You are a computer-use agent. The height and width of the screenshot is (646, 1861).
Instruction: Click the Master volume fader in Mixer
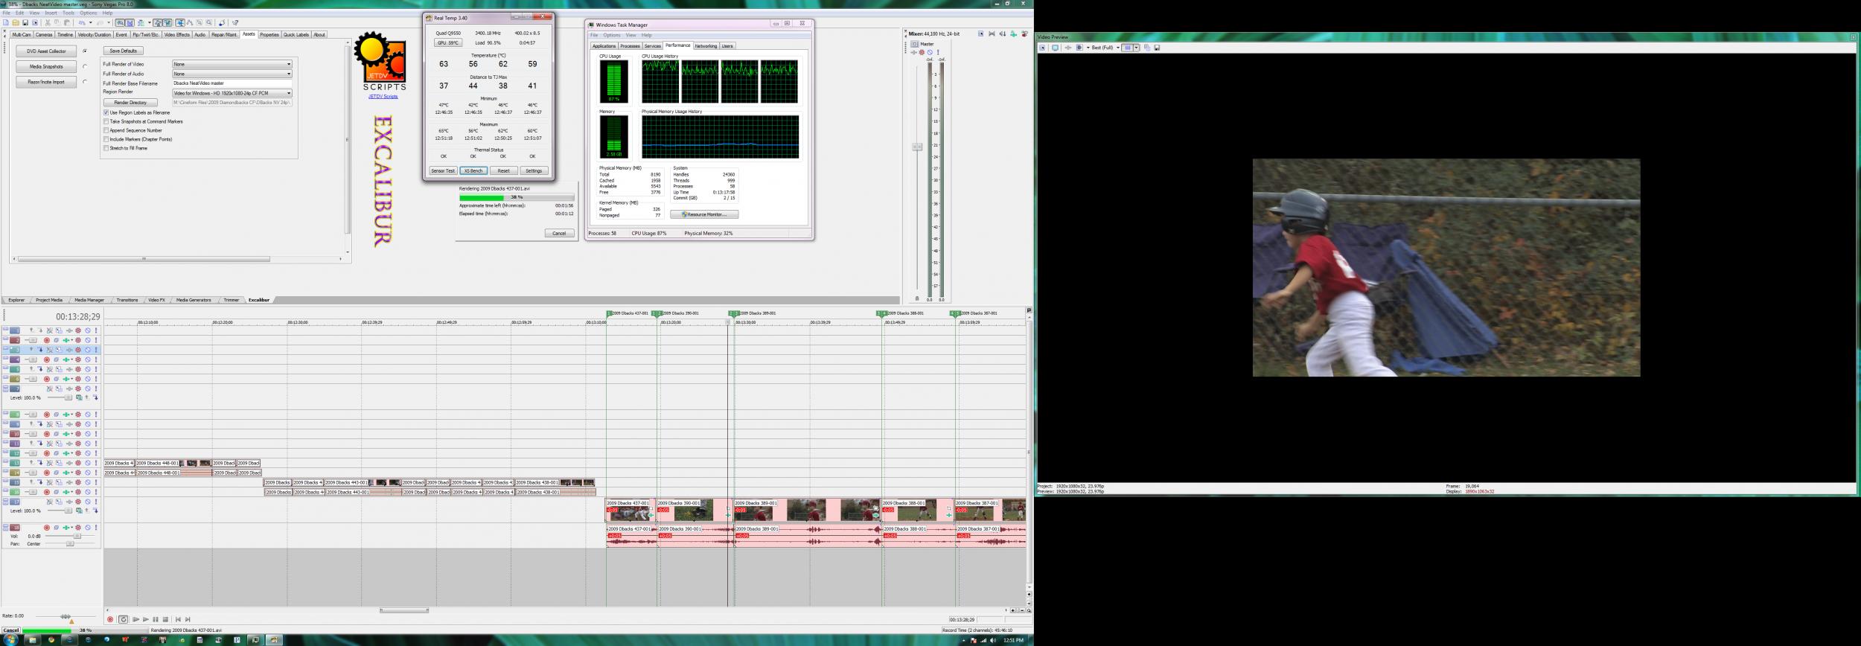tap(917, 147)
